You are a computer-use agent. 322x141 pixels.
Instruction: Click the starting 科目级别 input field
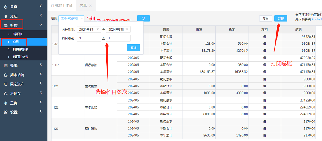(89, 38)
